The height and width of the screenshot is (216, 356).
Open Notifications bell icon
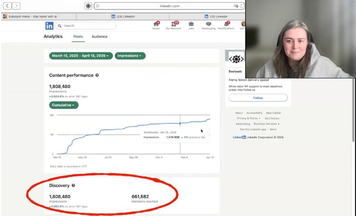point(226,25)
